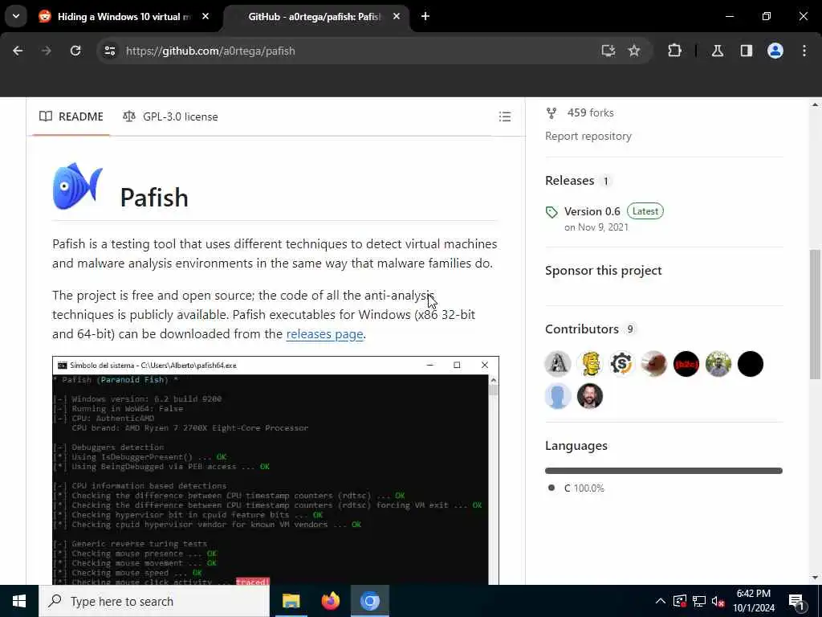Show hidden system tray icons
Screen dimensions: 822x617
pos(661,601)
